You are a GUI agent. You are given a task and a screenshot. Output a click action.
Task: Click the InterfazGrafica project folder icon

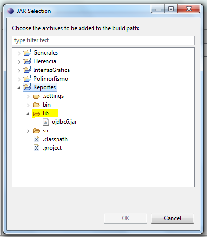(x=27, y=70)
